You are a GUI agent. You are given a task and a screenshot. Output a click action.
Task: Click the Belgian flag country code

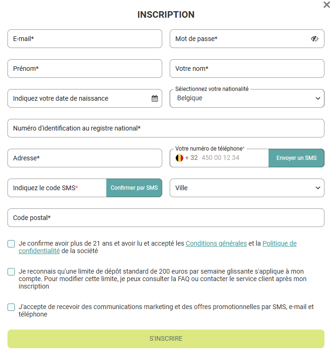(x=179, y=158)
